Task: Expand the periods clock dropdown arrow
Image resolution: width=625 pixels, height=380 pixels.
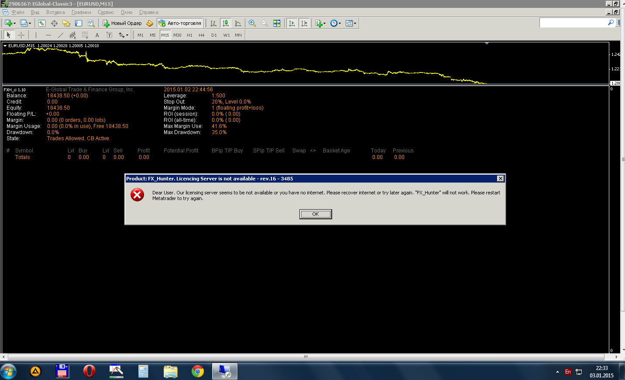Action: pos(340,24)
